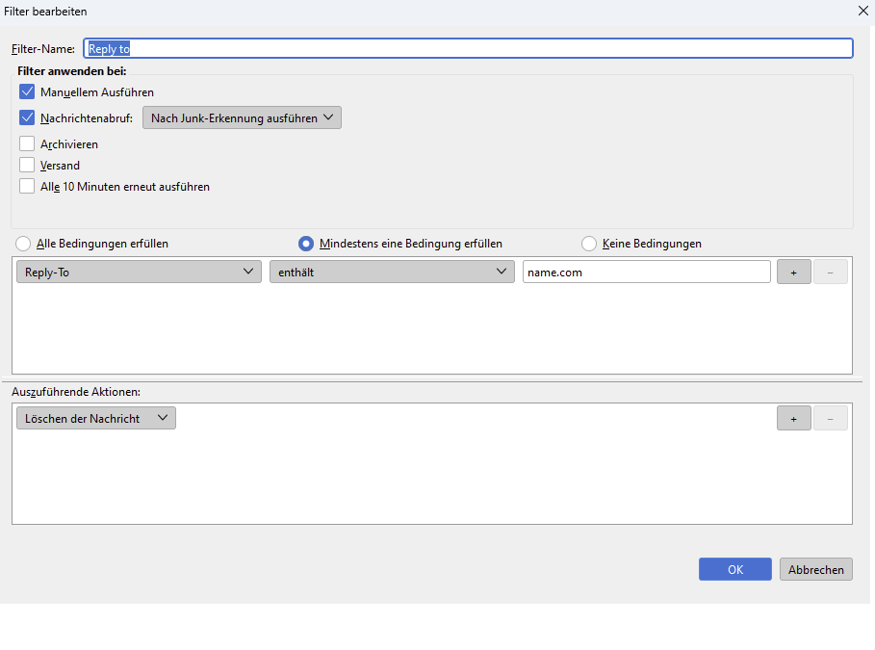Image resolution: width=875 pixels, height=650 pixels.
Task: Add another action with the plus button
Action: (x=793, y=418)
